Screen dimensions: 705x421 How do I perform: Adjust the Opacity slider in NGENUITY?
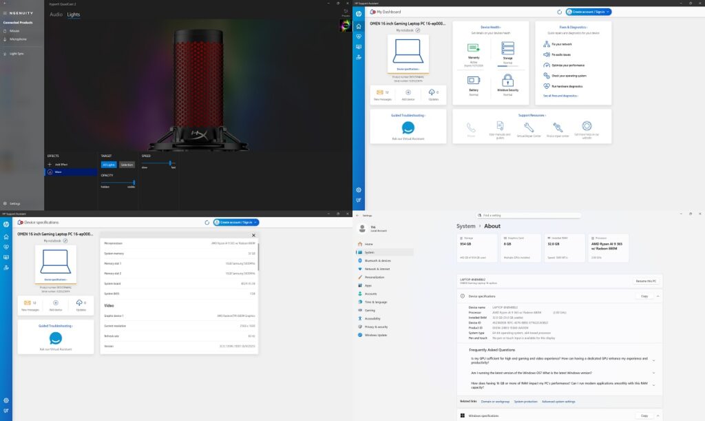point(118,182)
